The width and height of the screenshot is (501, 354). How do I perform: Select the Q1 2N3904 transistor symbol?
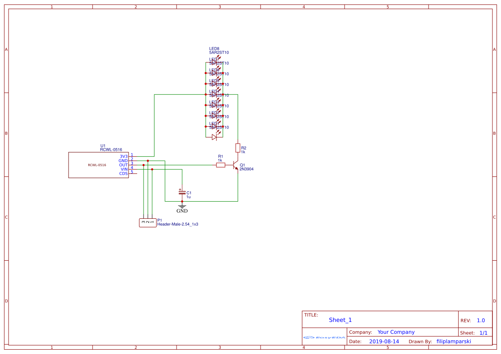[235, 166]
